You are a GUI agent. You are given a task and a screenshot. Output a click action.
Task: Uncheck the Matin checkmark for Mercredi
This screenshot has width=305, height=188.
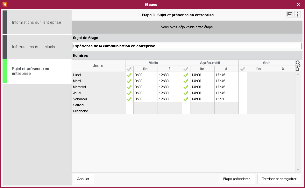tap(129, 87)
